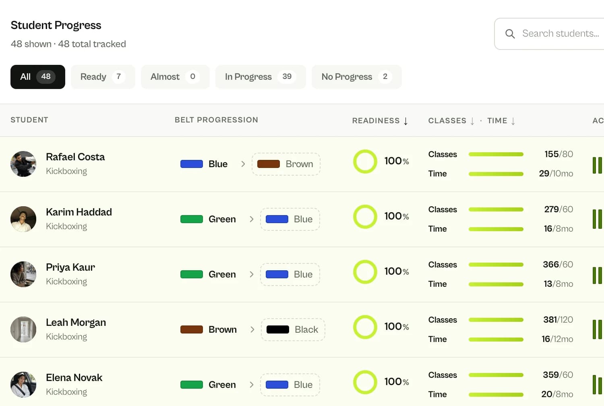The height and width of the screenshot is (406, 604).
Task: Open the In Progress filter tab
Action: click(x=261, y=77)
